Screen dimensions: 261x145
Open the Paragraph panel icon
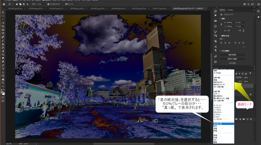[x=216, y=50]
